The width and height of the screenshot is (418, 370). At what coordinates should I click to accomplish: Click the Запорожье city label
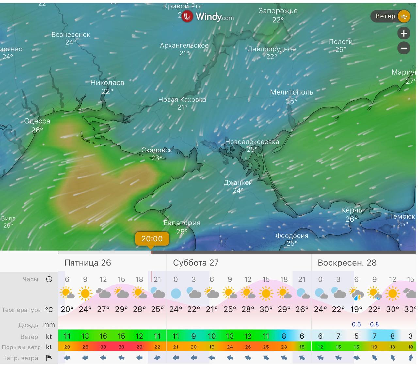coord(278,11)
